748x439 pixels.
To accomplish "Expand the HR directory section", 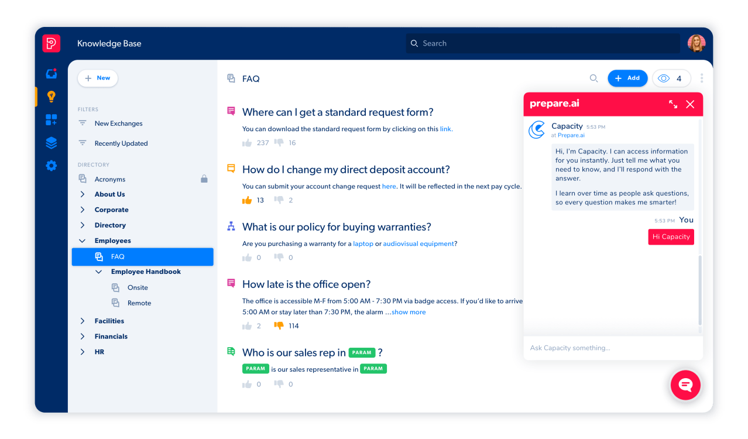I will [82, 352].
